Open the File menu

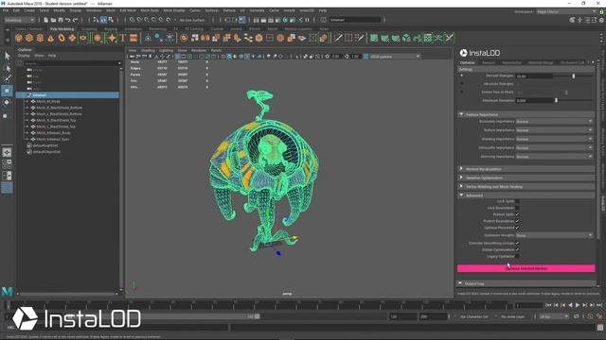6,10
